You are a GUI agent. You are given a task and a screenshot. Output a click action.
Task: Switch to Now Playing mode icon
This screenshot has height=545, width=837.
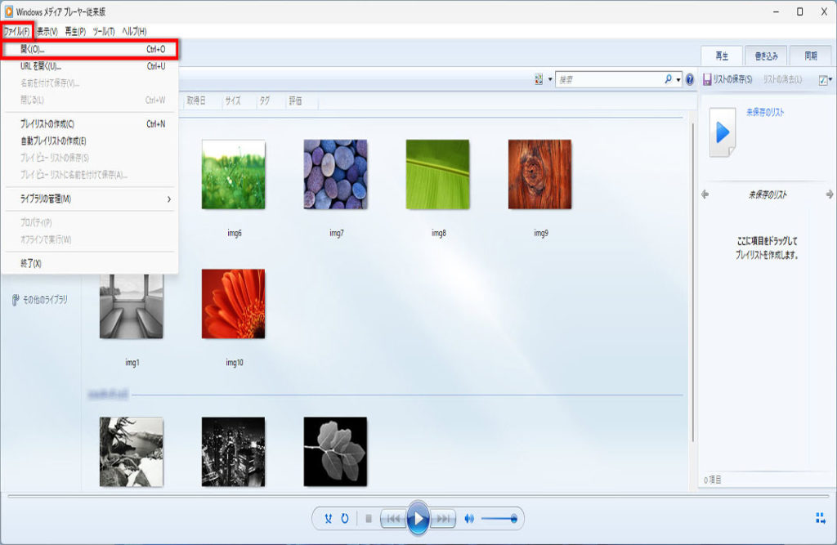coord(820,518)
